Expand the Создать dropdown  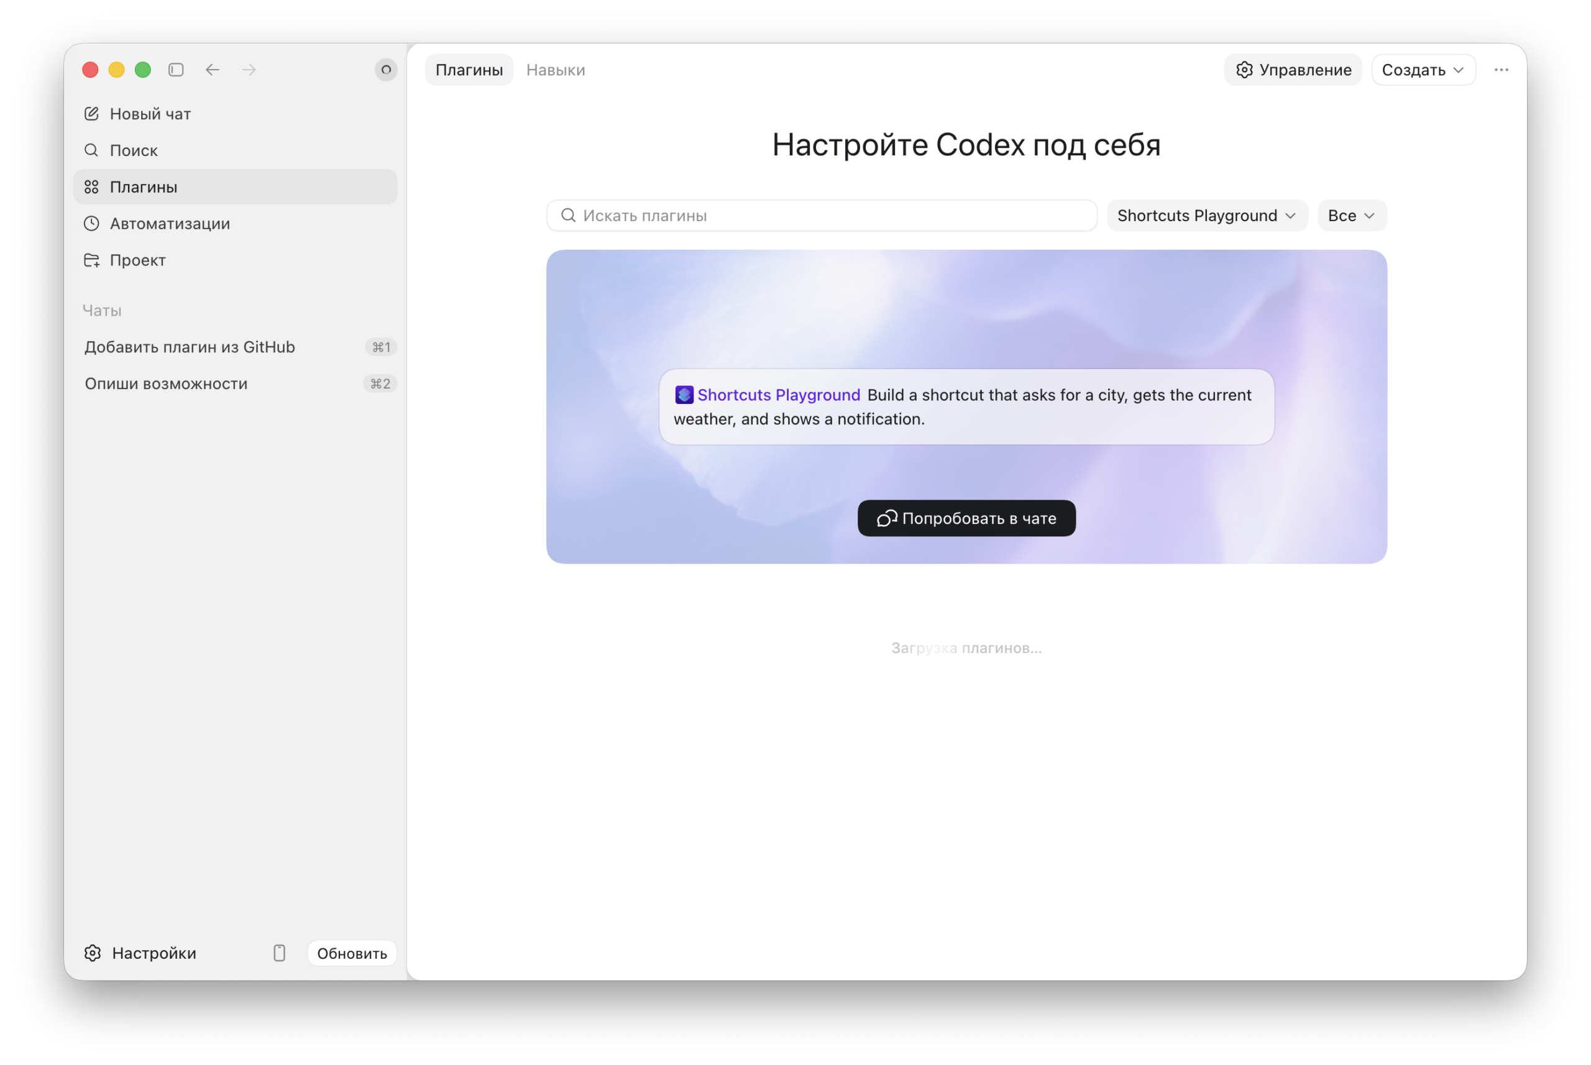pyautogui.click(x=1423, y=70)
